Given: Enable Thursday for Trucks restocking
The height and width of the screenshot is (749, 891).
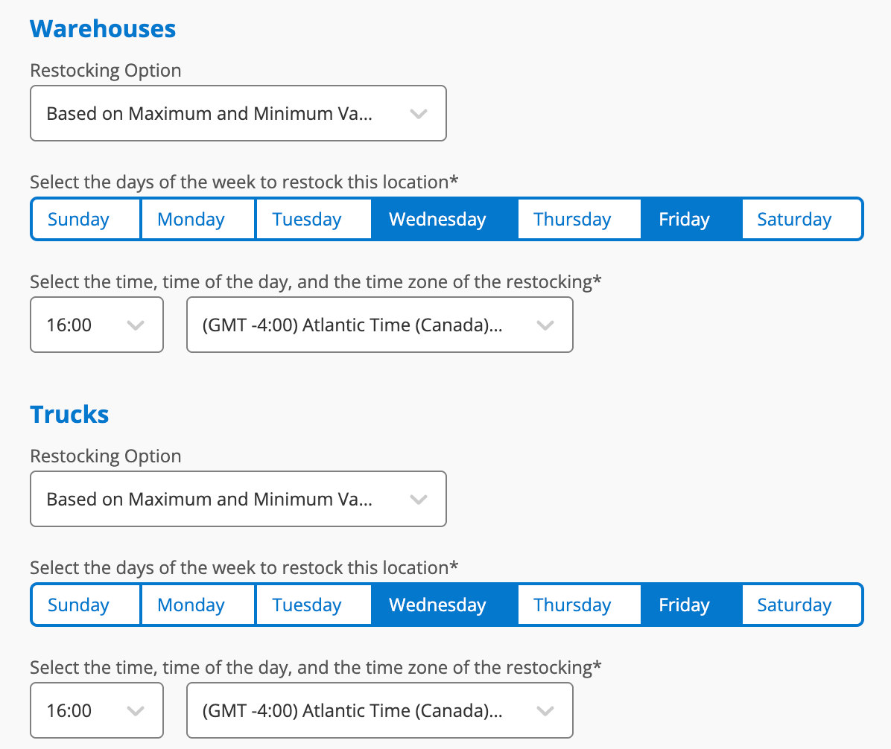Looking at the screenshot, I should point(579,605).
